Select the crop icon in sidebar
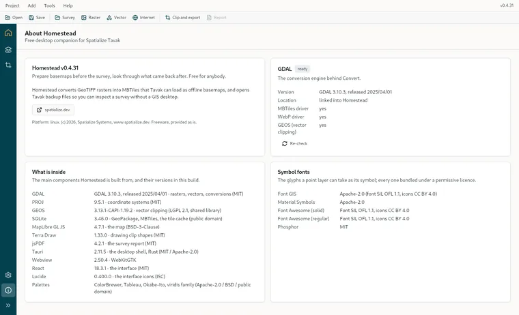519x315 pixels. [8, 65]
